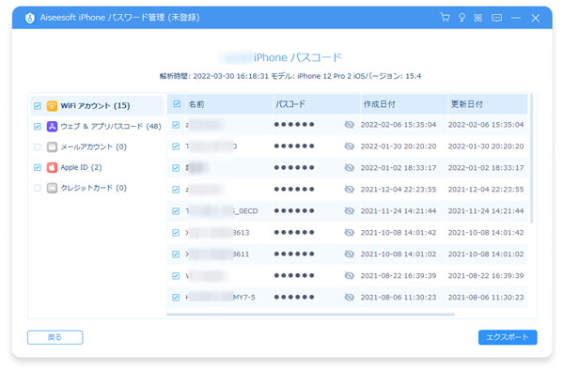Uncheck the row ending in _0ECD

(176, 211)
